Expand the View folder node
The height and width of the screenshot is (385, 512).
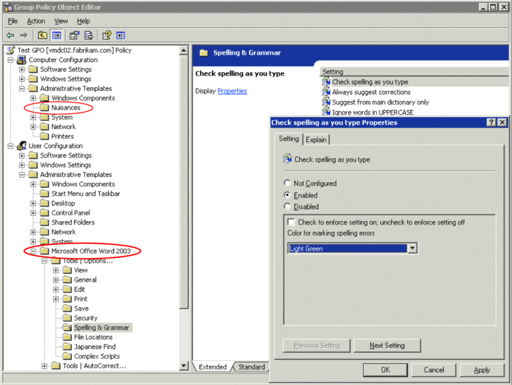tap(56, 270)
